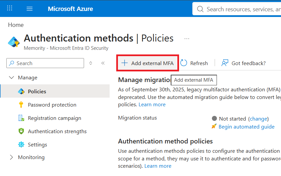
Task: Open Settings in the sidebar
Action: tap(38, 145)
